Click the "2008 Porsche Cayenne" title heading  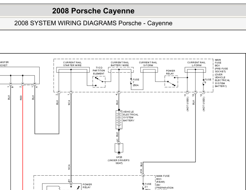point(93,11)
